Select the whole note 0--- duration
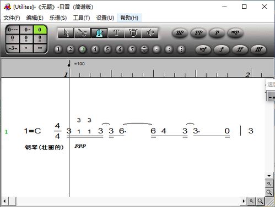 click(x=13, y=30)
